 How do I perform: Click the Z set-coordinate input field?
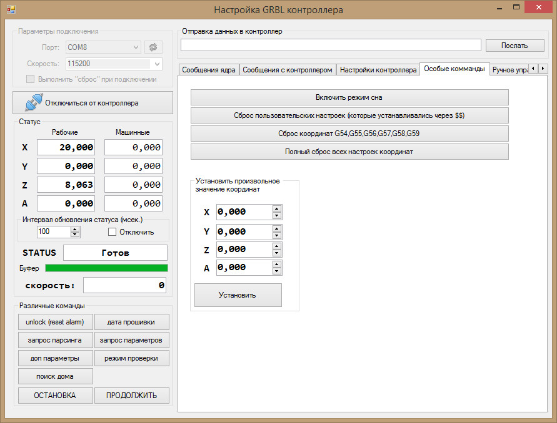pyautogui.click(x=245, y=250)
